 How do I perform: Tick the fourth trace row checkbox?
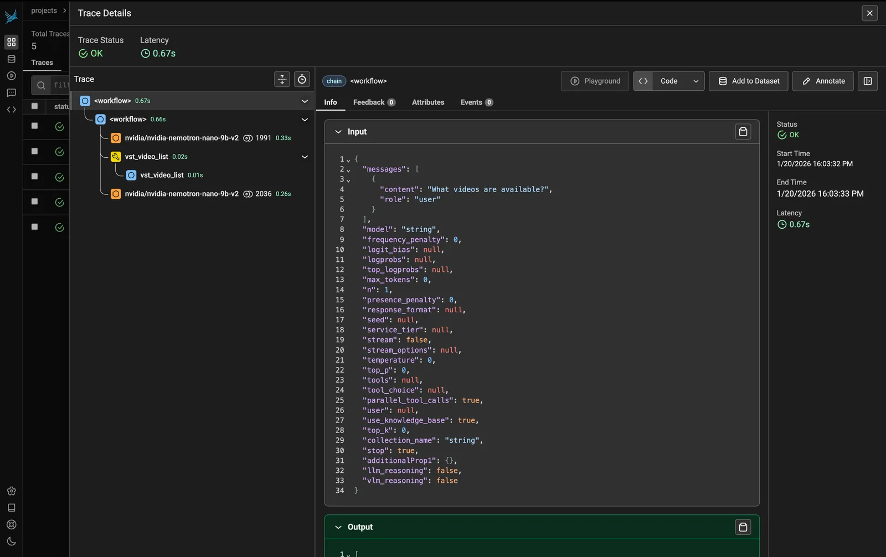click(x=35, y=202)
